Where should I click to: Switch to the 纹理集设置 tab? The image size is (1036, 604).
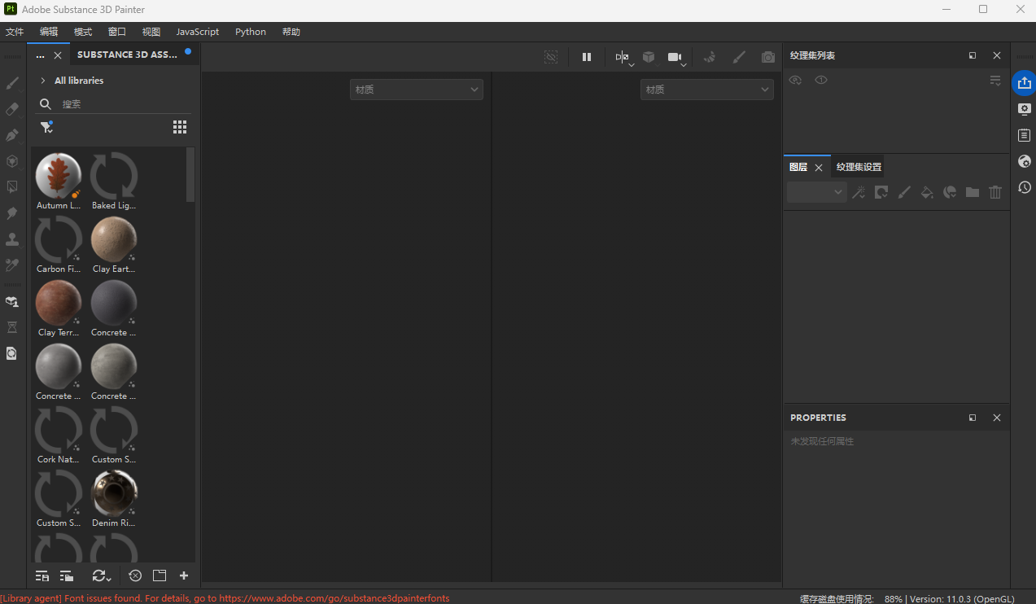pos(859,167)
